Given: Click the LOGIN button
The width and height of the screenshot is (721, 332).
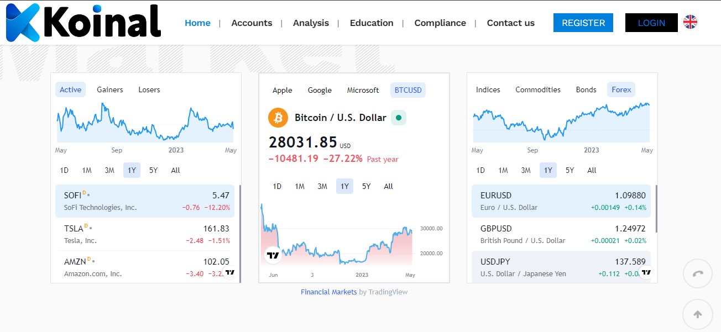Looking at the screenshot, I should point(651,23).
